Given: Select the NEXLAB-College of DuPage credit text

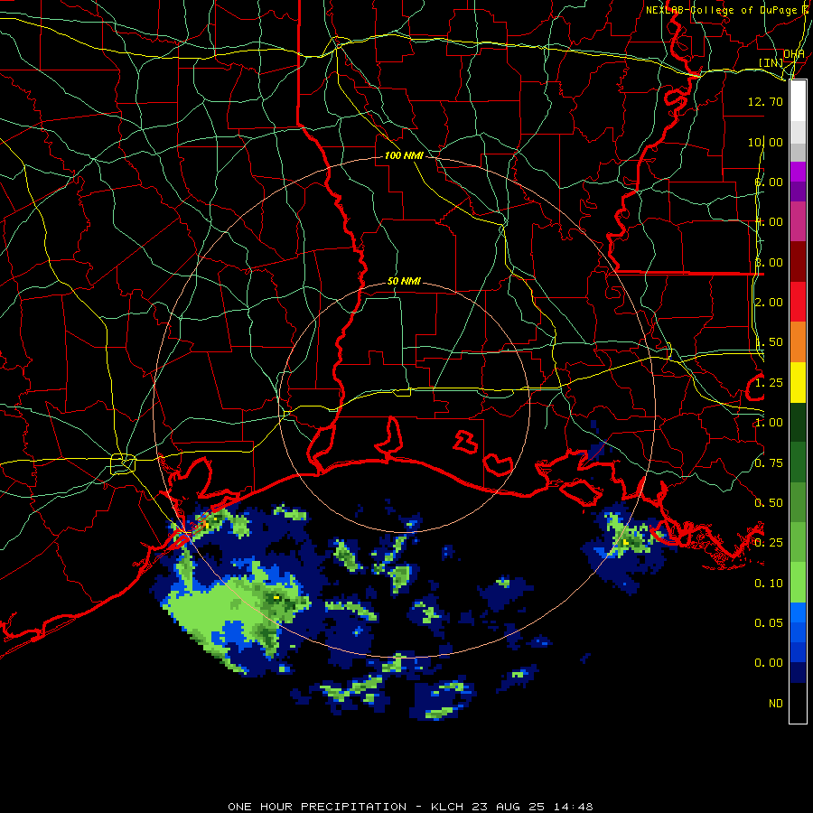Looking at the screenshot, I should (x=723, y=10).
